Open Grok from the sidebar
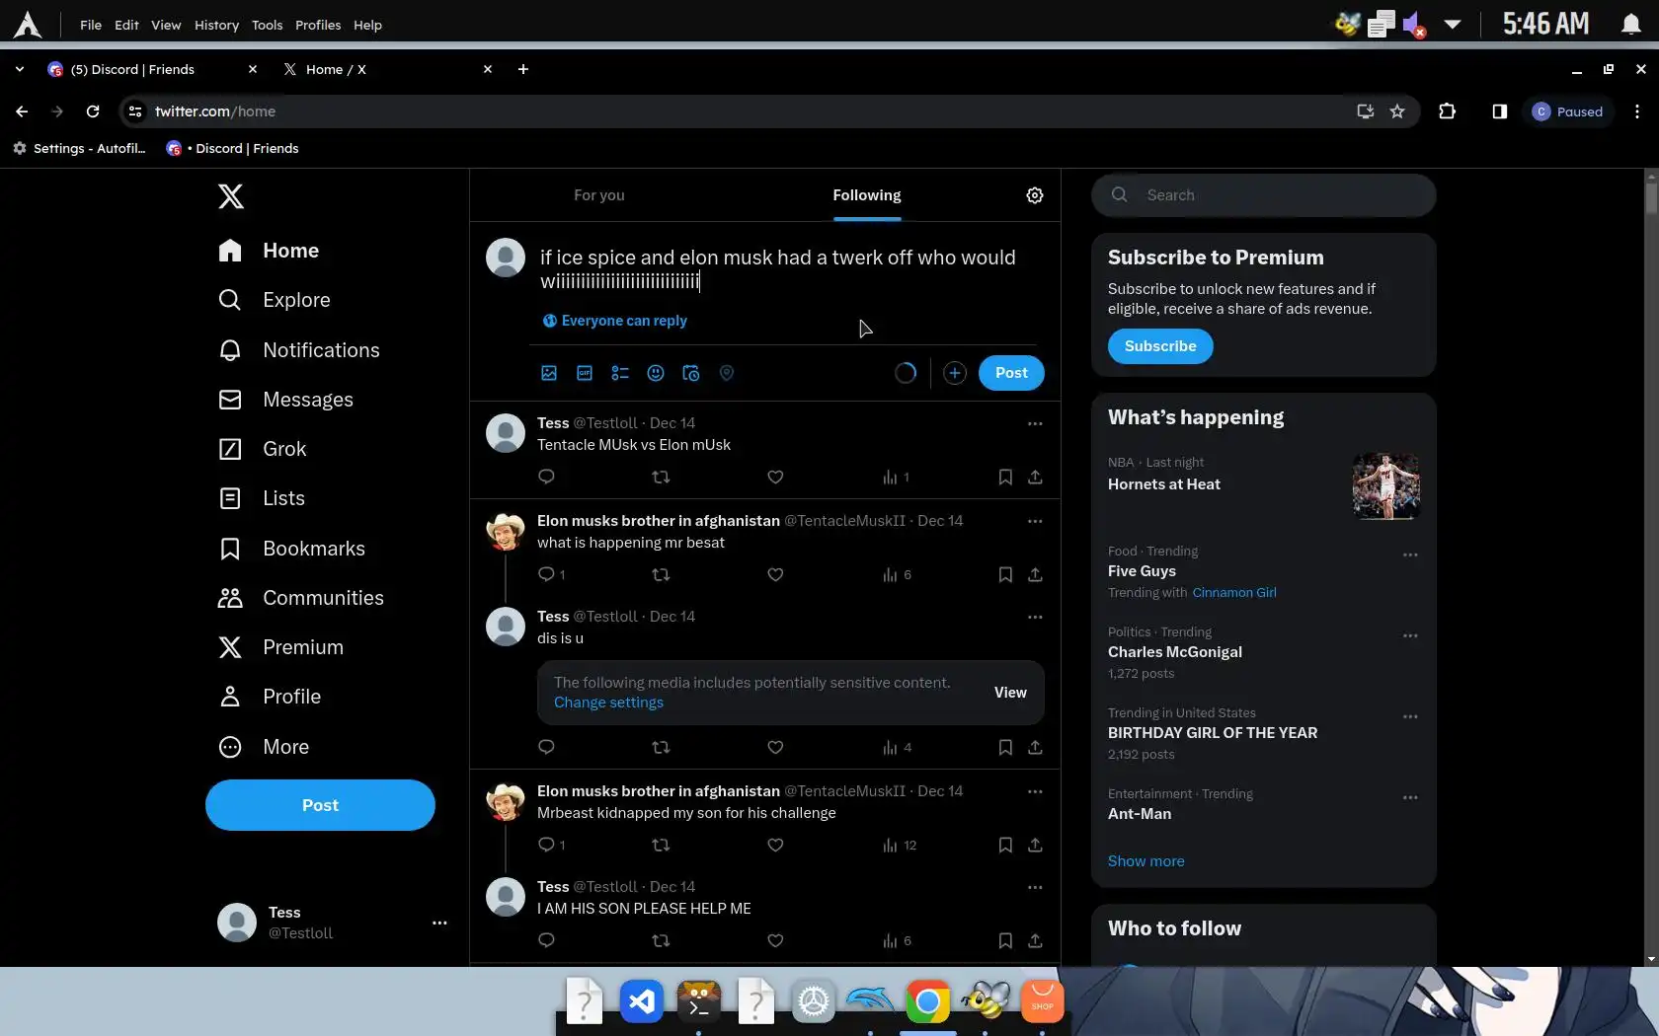Screen dimensions: 1659x1036 [x=263, y=449]
